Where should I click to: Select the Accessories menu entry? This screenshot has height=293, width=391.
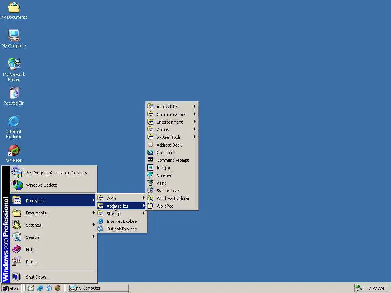coord(121,206)
